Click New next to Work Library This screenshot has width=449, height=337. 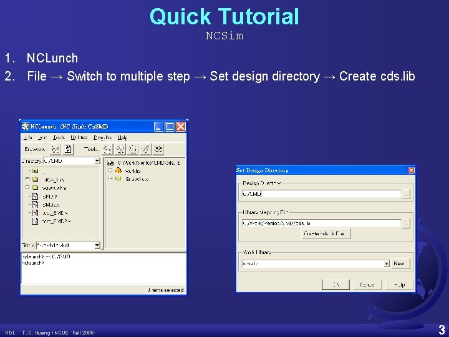[x=400, y=263]
